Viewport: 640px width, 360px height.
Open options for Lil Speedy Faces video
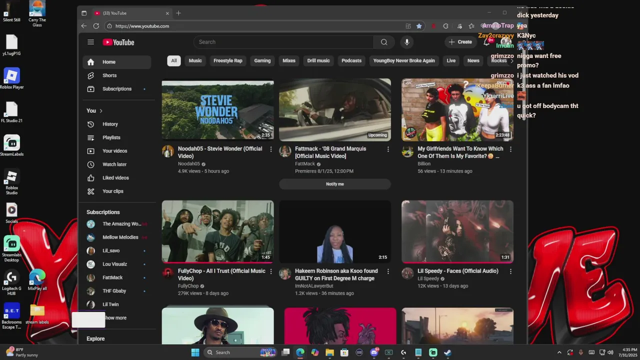tap(510, 271)
